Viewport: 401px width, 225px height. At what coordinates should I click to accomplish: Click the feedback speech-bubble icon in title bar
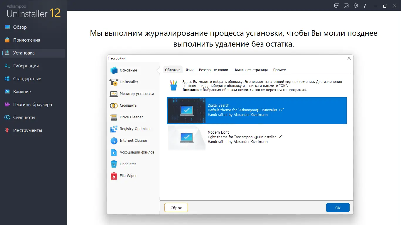coord(337,6)
